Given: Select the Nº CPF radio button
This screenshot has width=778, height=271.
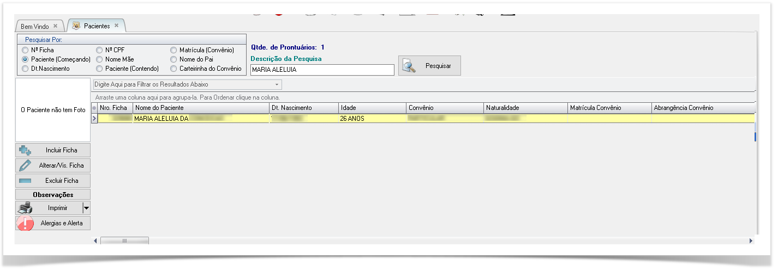Looking at the screenshot, I should click(x=100, y=50).
